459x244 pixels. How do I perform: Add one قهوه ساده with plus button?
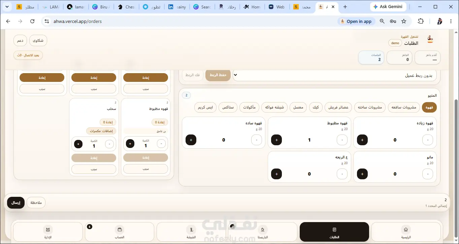[191, 140]
